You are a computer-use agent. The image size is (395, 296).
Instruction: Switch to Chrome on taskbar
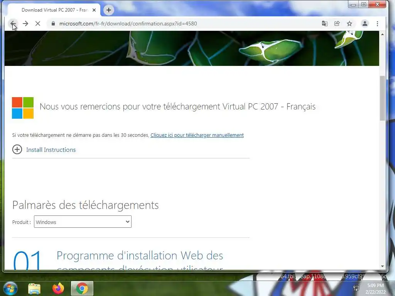[82, 288]
